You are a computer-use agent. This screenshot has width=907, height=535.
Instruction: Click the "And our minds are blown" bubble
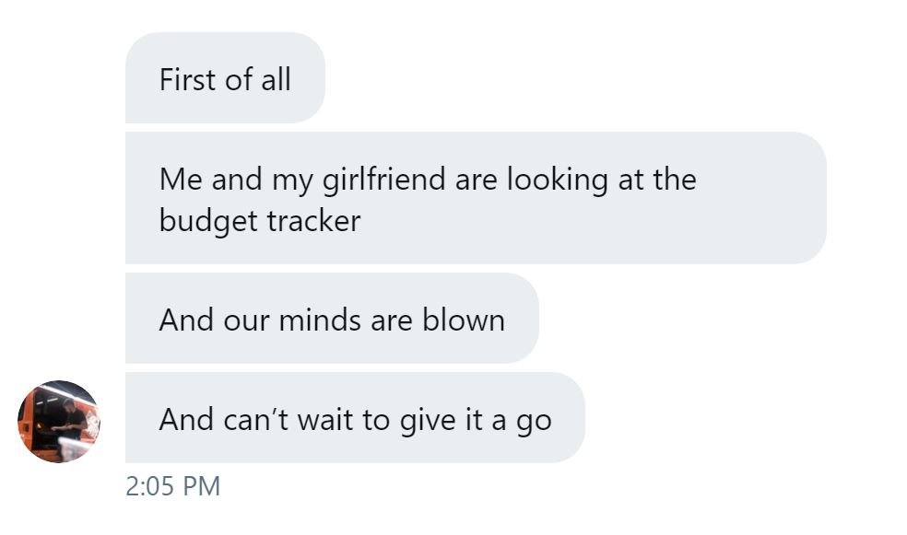point(332,319)
